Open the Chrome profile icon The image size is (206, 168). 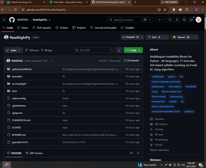click(x=196, y=10)
